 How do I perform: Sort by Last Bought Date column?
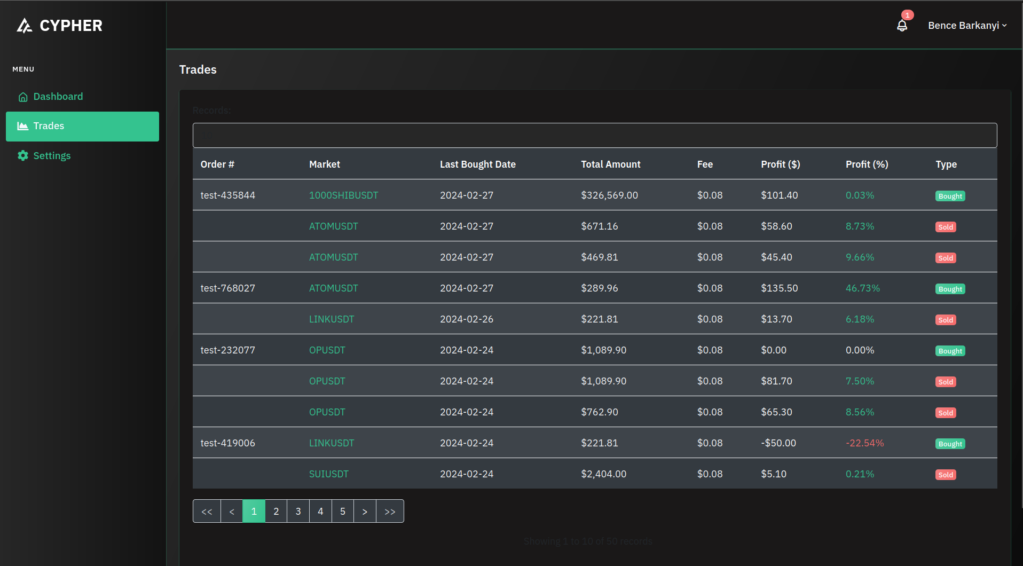[x=477, y=164]
